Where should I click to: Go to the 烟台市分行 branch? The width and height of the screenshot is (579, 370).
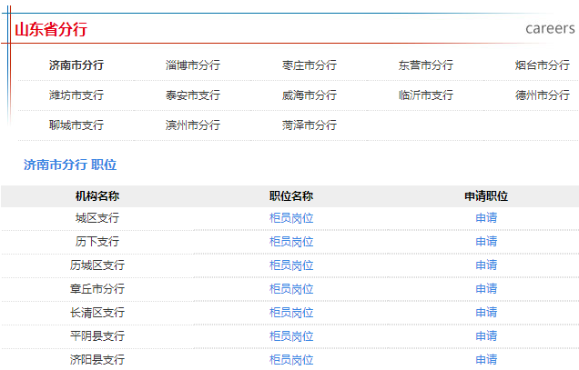(543, 65)
